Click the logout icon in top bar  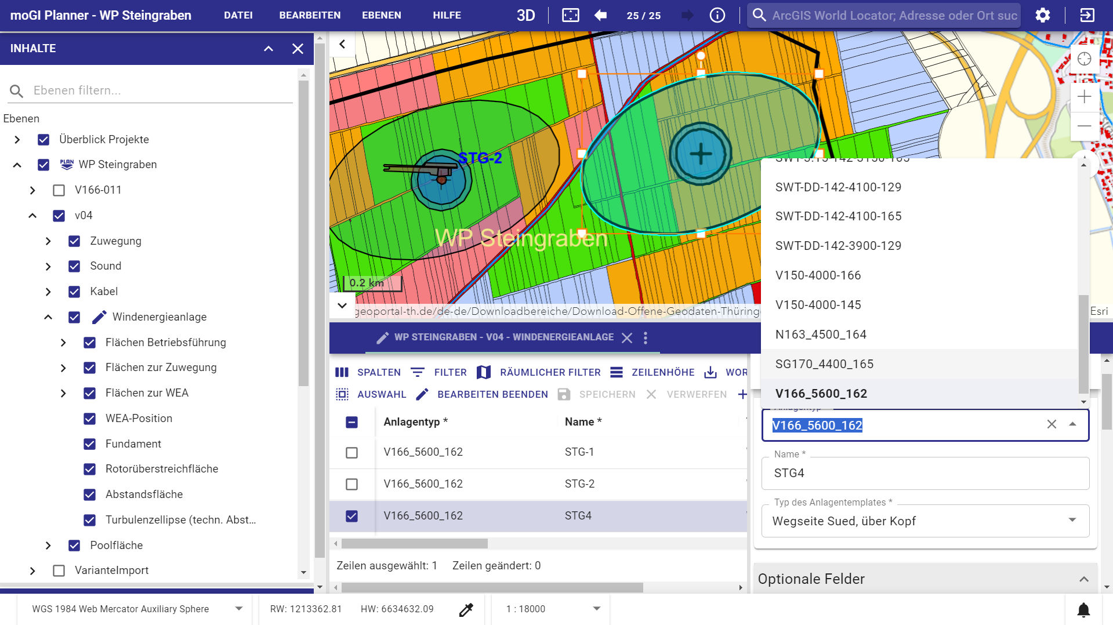tap(1087, 15)
